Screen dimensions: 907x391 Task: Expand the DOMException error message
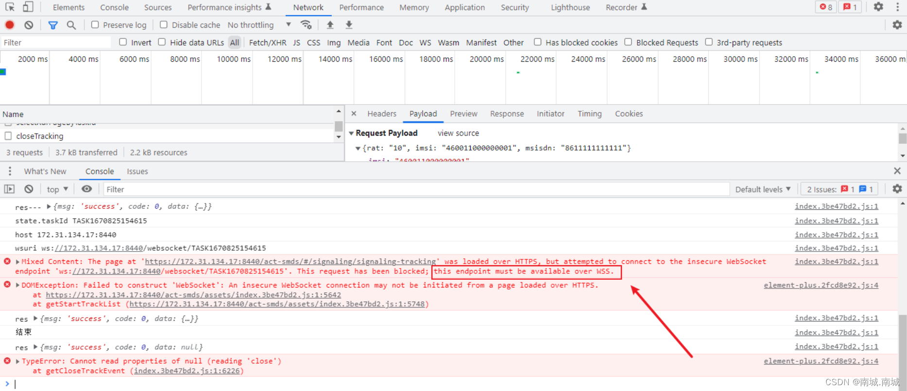point(17,285)
